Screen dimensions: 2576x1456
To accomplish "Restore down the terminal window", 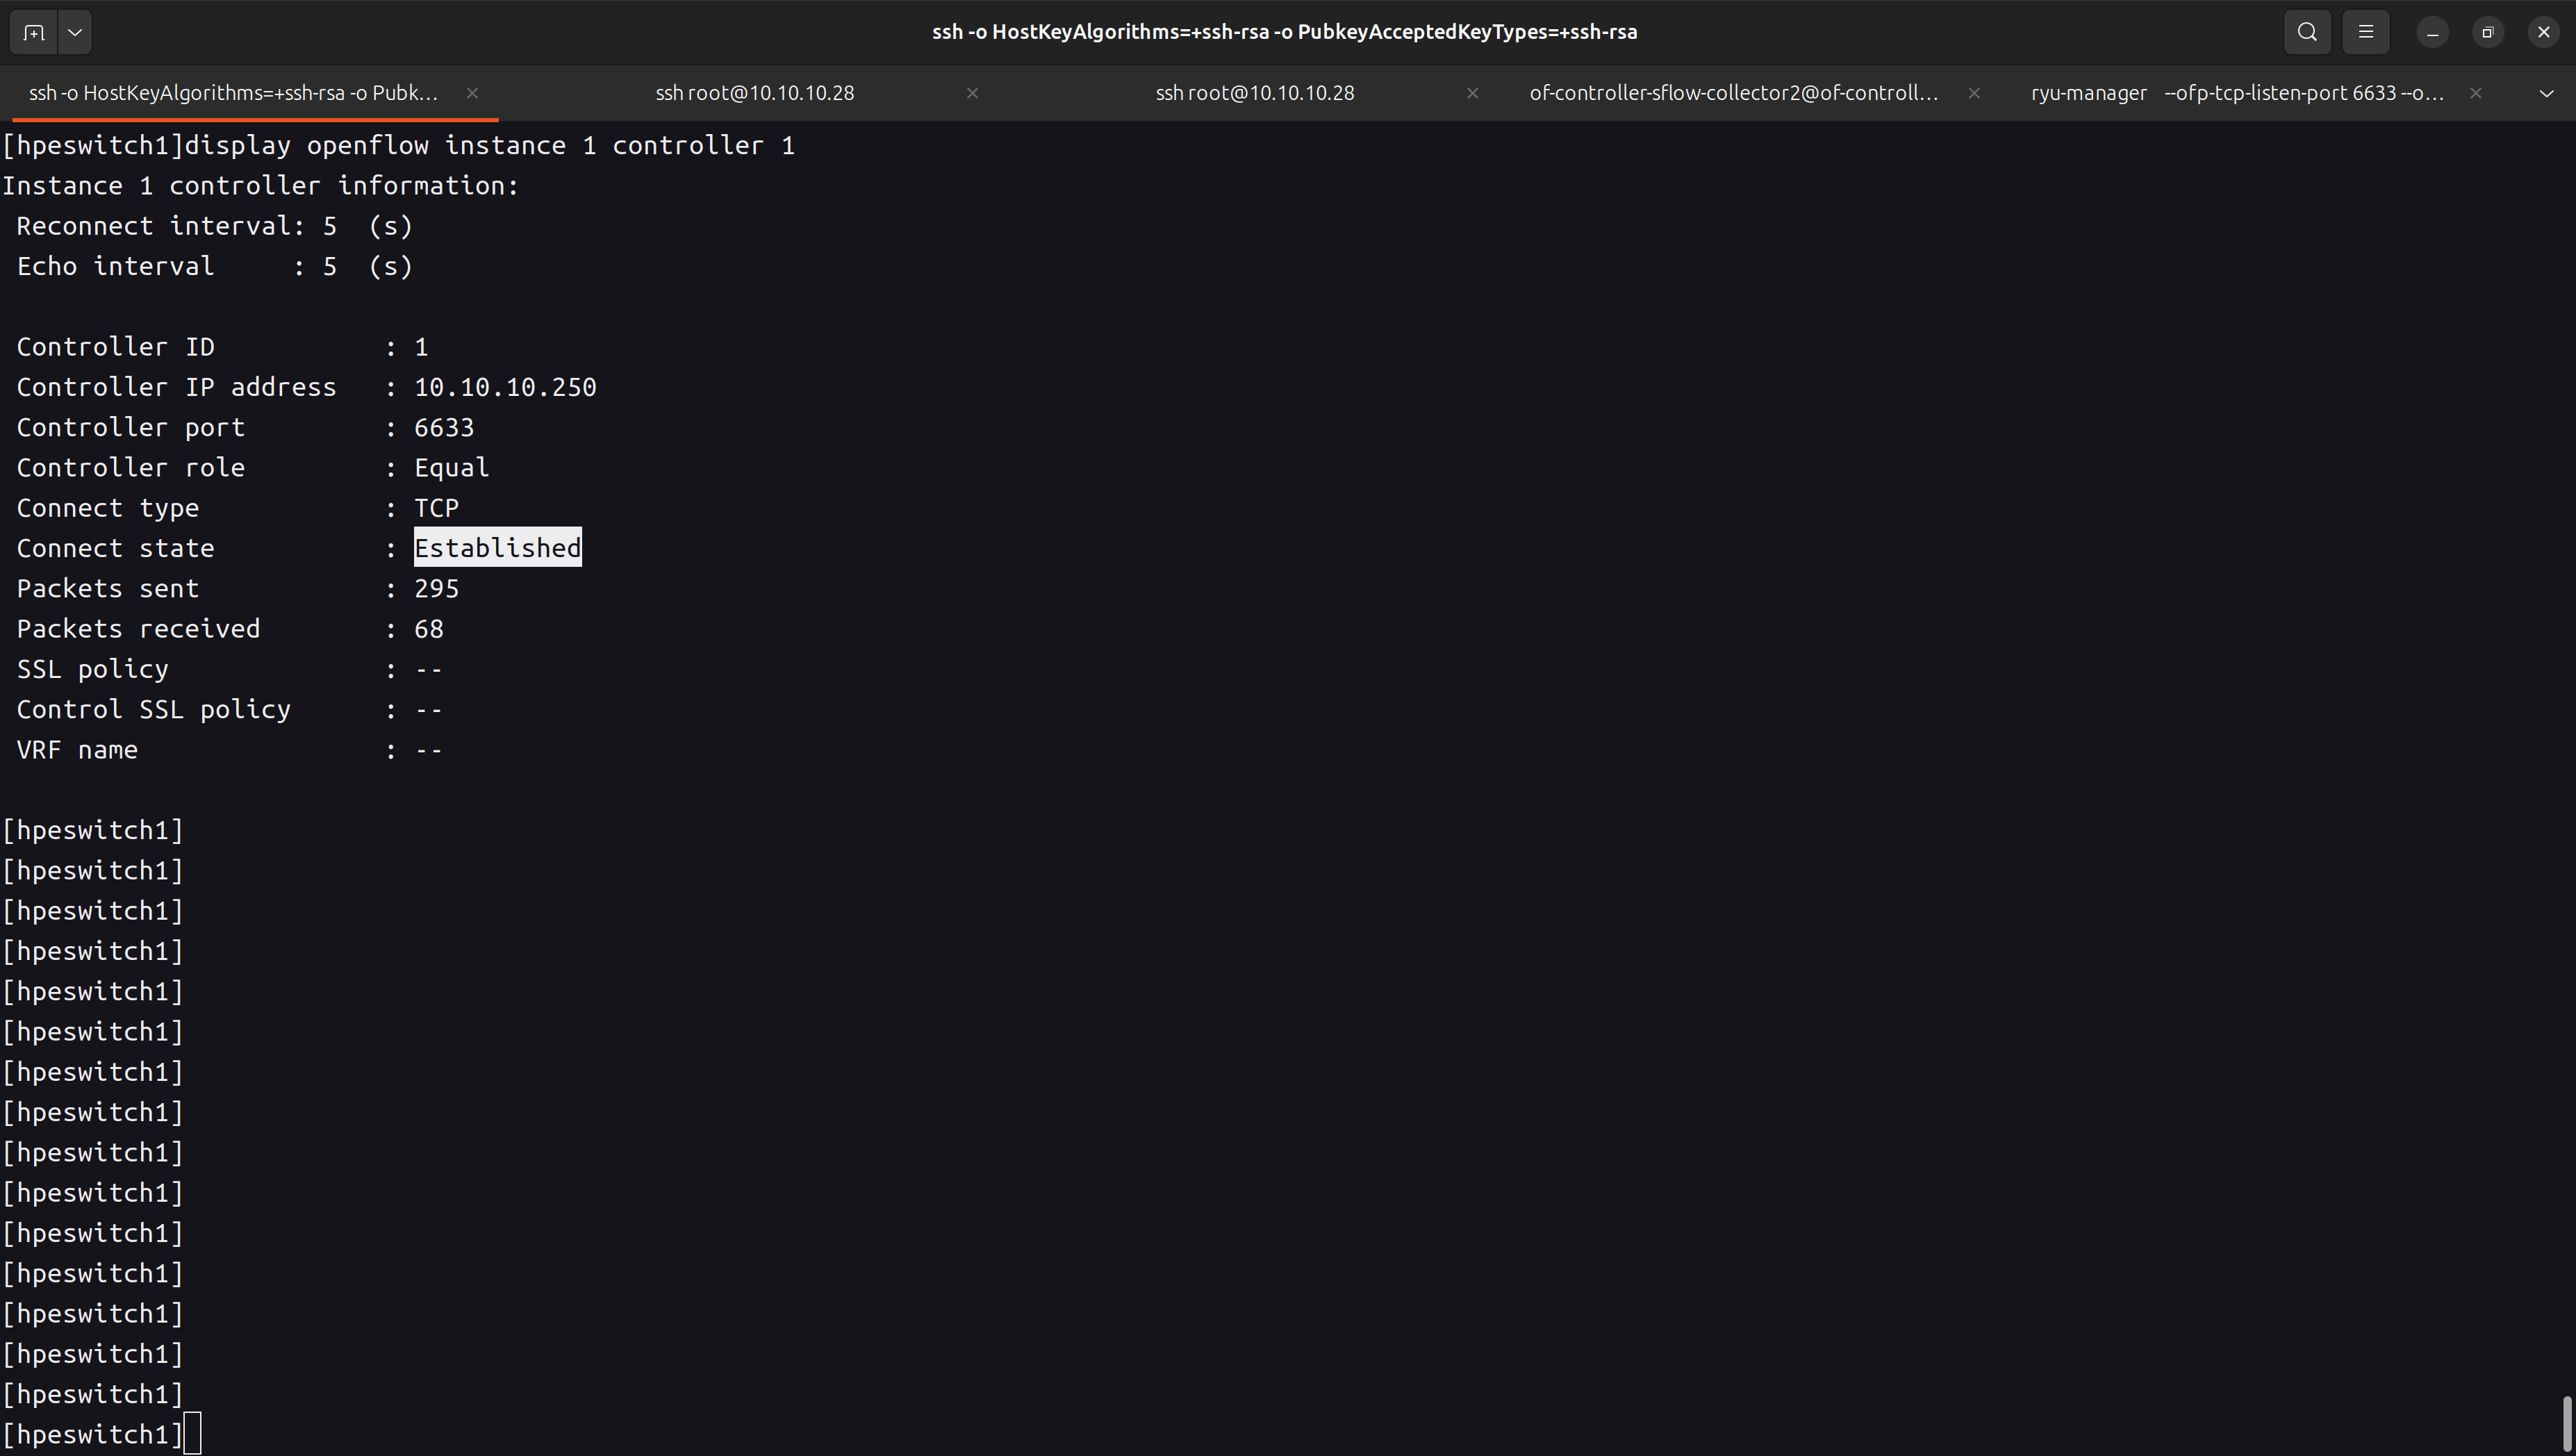I will [x=2488, y=31].
